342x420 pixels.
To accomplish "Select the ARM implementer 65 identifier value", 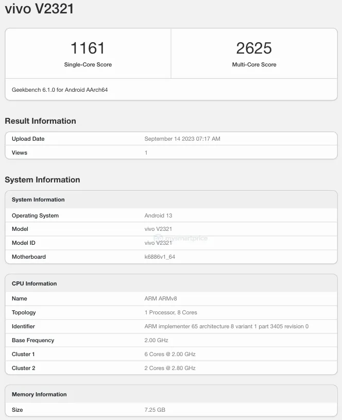I will pos(227,327).
